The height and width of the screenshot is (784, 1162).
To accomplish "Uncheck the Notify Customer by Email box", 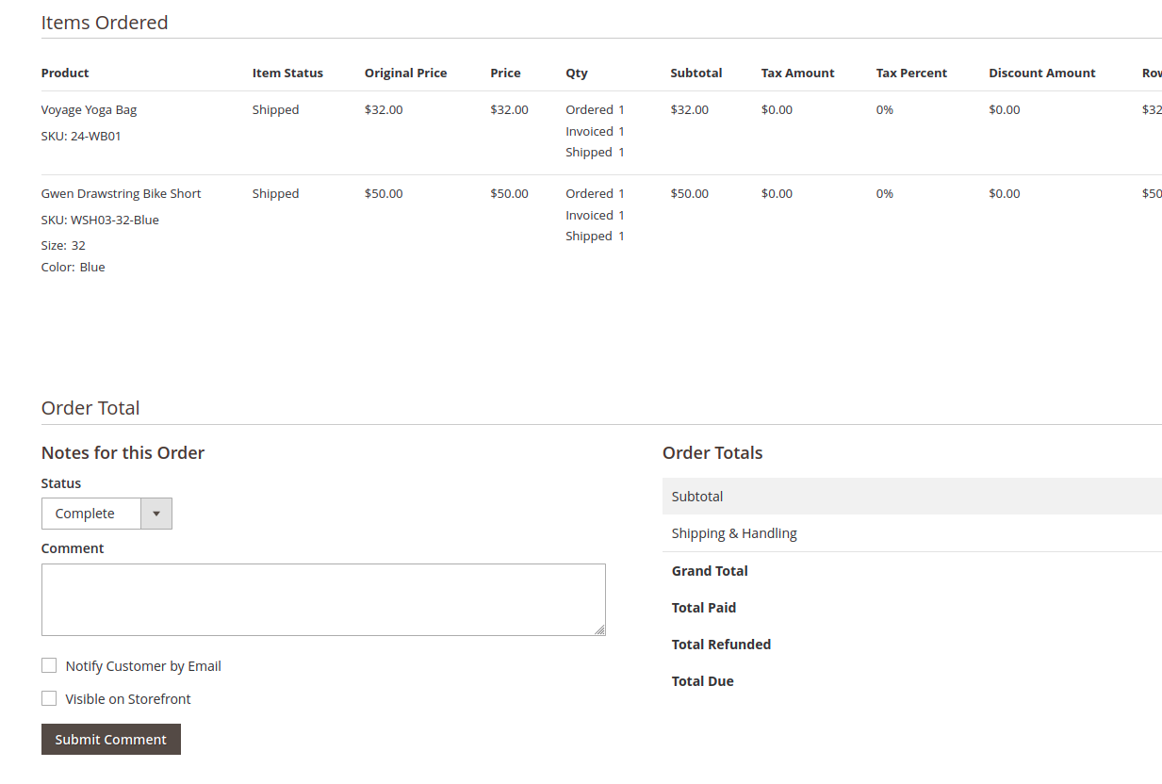I will [x=49, y=665].
